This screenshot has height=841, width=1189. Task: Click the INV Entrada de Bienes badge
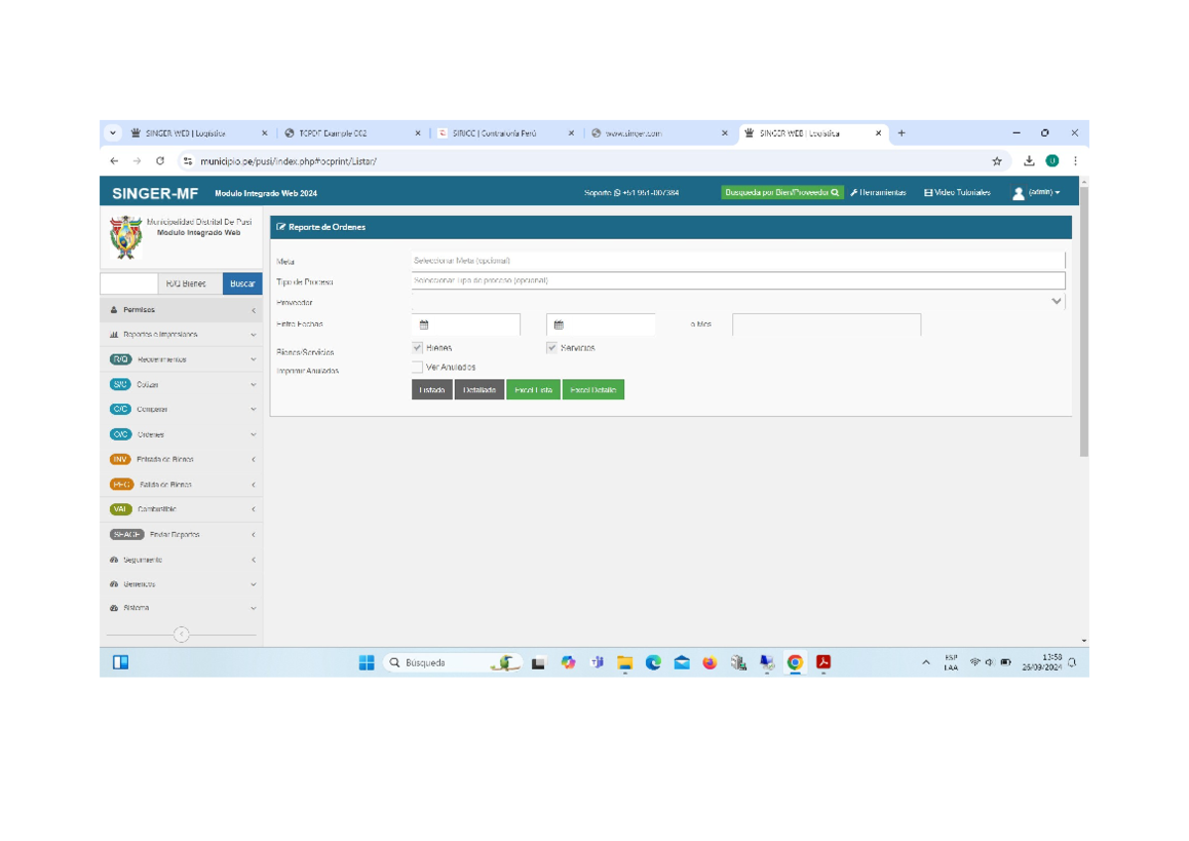[120, 460]
